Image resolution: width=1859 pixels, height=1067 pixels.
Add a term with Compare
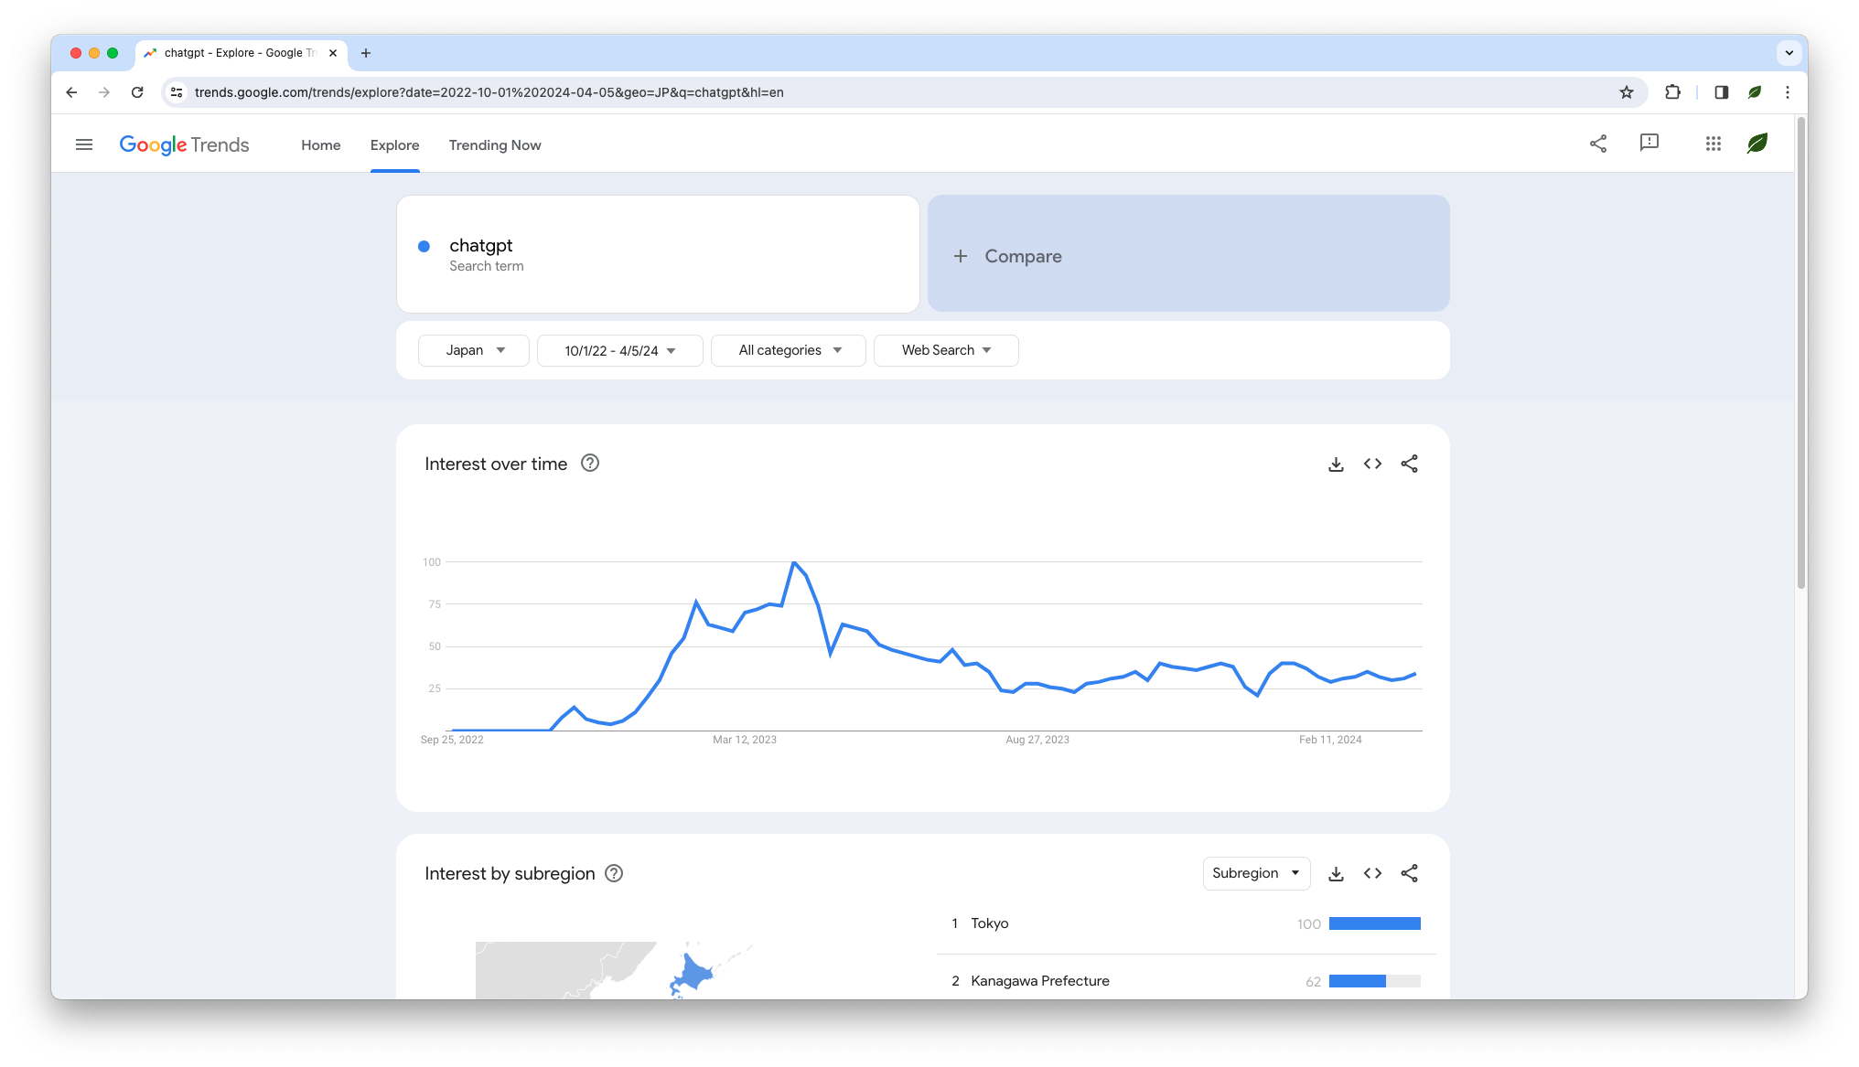(1188, 253)
